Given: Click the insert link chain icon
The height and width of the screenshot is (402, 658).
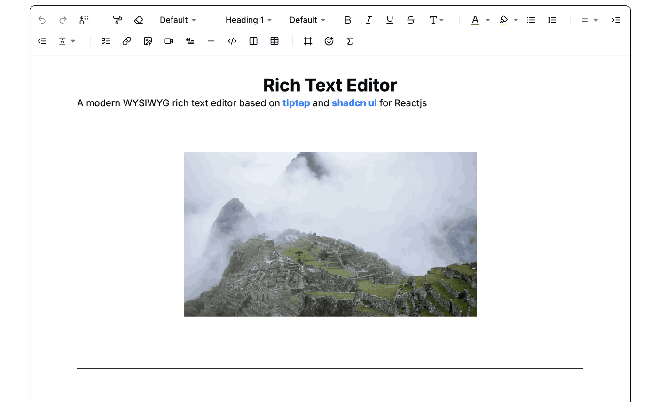Looking at the screenshot, I should coord(127,41).
